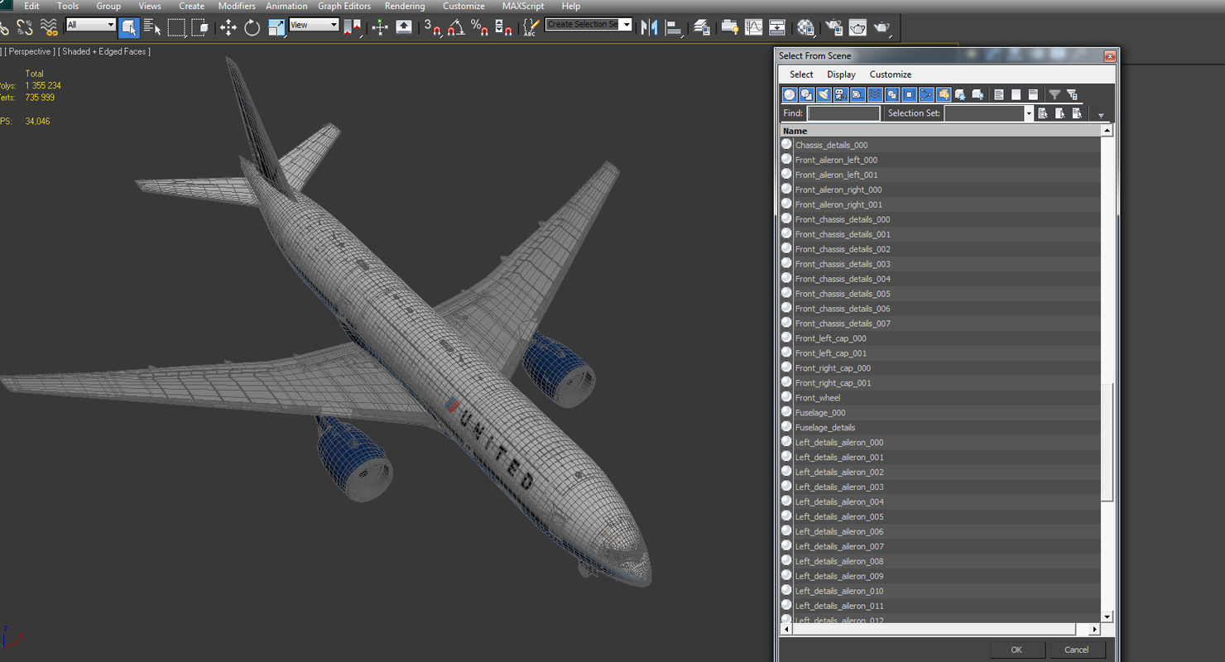1225x662 pixels.
Task: Click Cancel in Select From Scene
Action: pyautogui.click(x=1077, y=650)
